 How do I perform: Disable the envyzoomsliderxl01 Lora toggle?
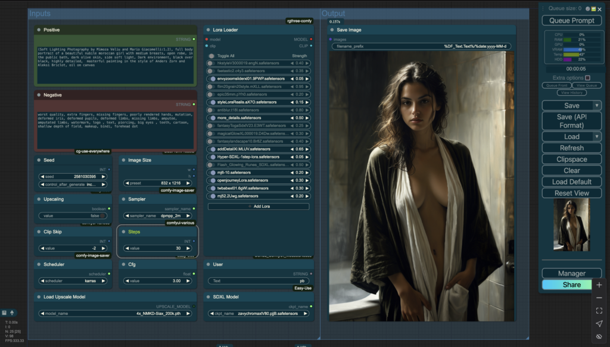pos(211,79)
